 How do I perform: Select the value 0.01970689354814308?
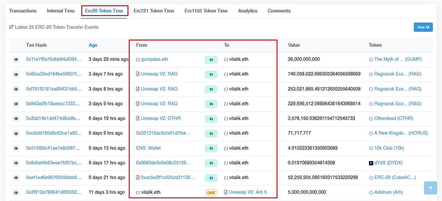coord(311,163)
